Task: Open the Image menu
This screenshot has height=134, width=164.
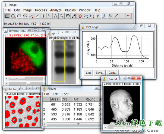Action: (27, 10)
